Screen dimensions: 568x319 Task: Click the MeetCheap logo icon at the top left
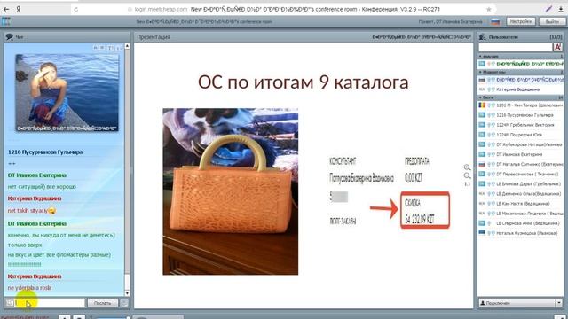coord(6,21)
